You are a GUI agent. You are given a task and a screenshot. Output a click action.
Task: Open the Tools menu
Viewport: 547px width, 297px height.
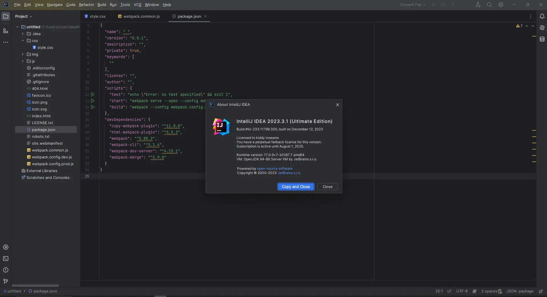point(125,5)
